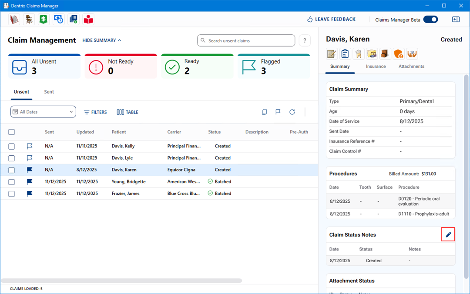The image size is (470, 294).
Task: Check the box for Davis, Kelly claim
Action: [x=12, y=146]
